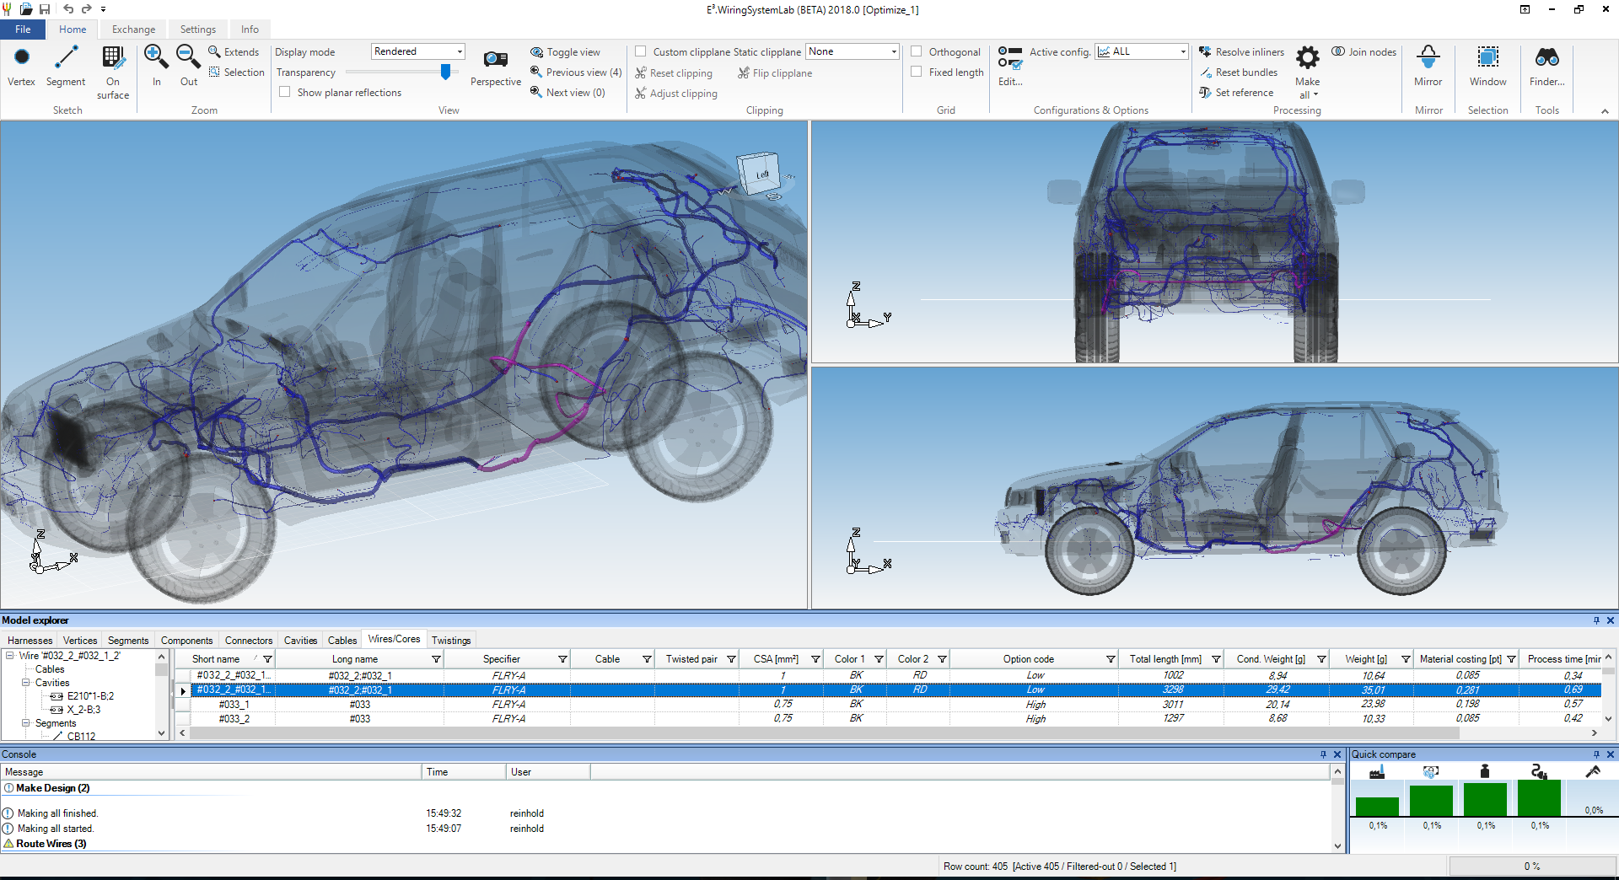This screenshot has height=880, width=1619.
Task: Select the #033_1 wire row
Action: (234, 705)
